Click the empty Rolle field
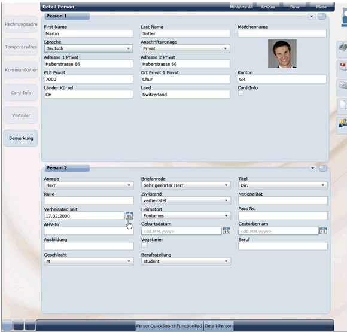Viewport: 347px width, 332px height. pos(89,200)
